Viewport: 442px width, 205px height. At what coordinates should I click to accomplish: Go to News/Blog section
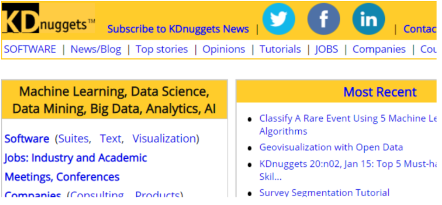[96, 50]
